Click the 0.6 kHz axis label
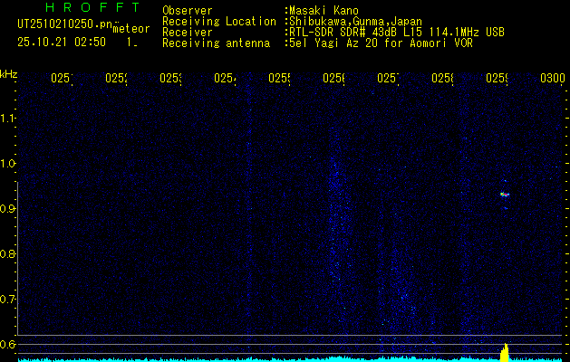Image resolution: width=570 pixels, height=362 pixels. point(7,344)
